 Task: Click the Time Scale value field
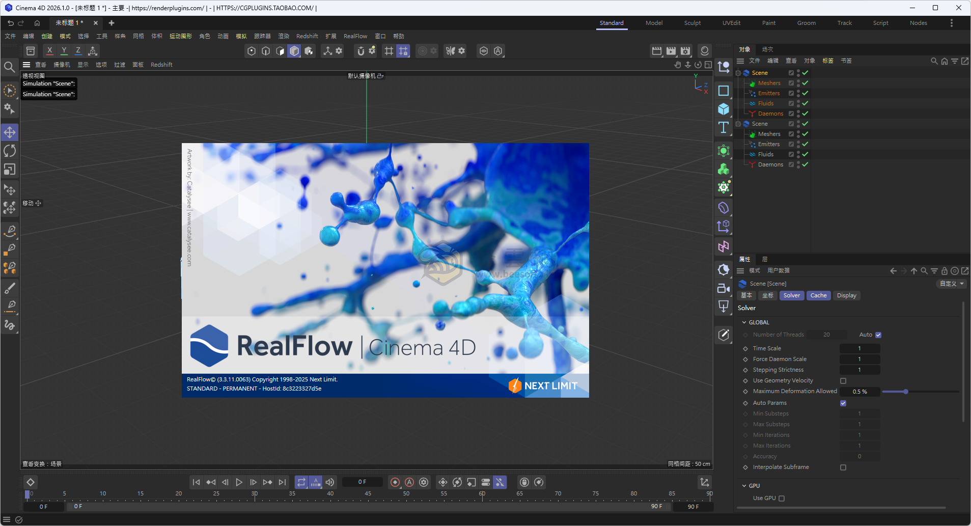click(x=859, y=348)
